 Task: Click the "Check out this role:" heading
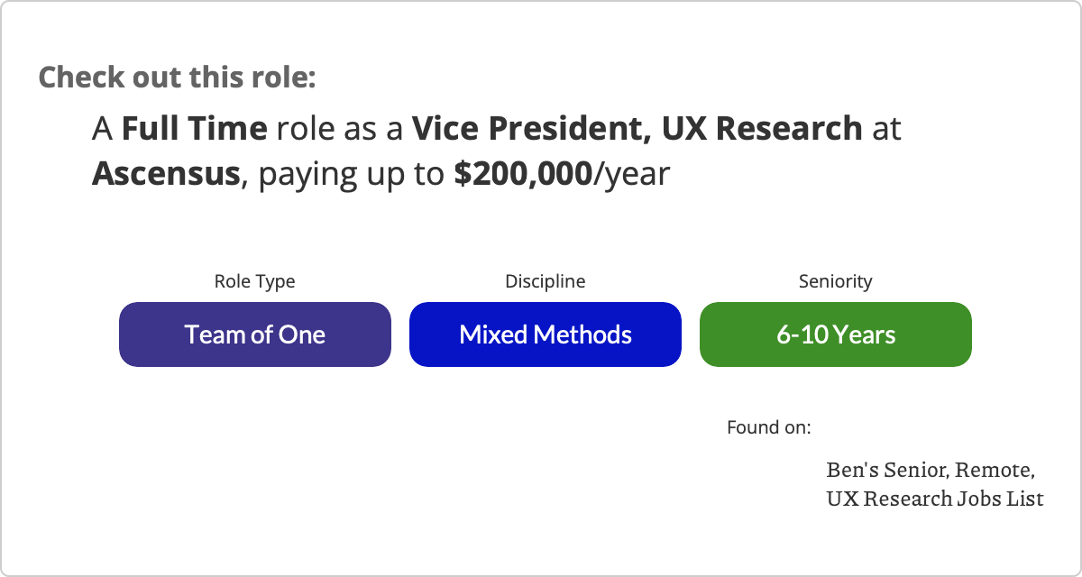(178, 77)
